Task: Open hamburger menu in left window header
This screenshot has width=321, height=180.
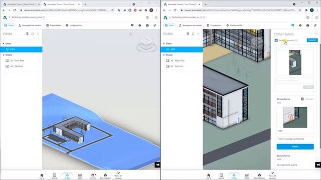Action: coord(156,17)
